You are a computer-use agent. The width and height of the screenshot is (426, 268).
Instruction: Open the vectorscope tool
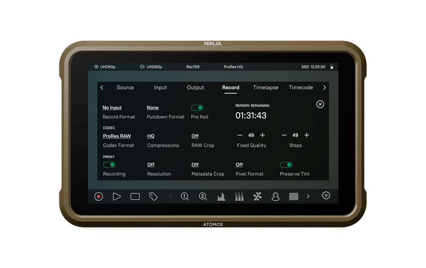257,196
